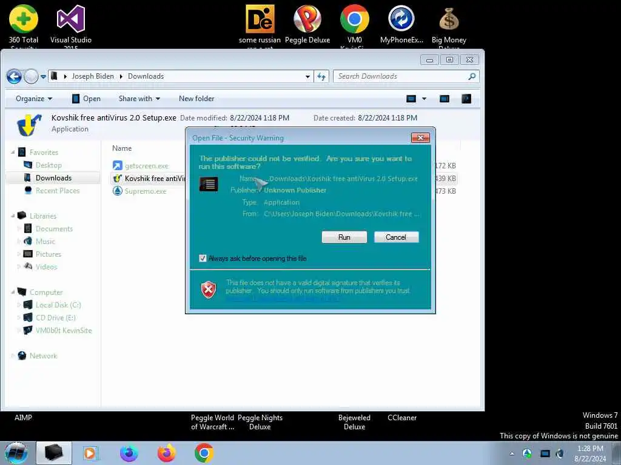Click the red shield warning icon
The image size is (621, 465).
209,289
